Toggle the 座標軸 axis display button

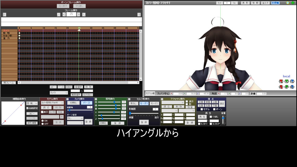click(275, 3)
